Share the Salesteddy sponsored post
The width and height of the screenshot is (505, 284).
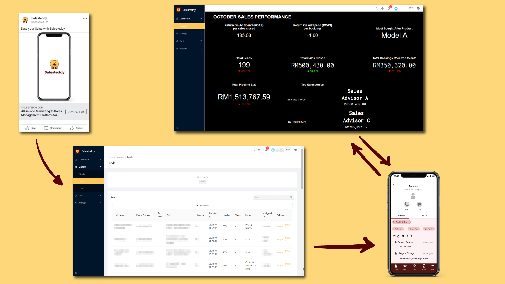(77, 128)
